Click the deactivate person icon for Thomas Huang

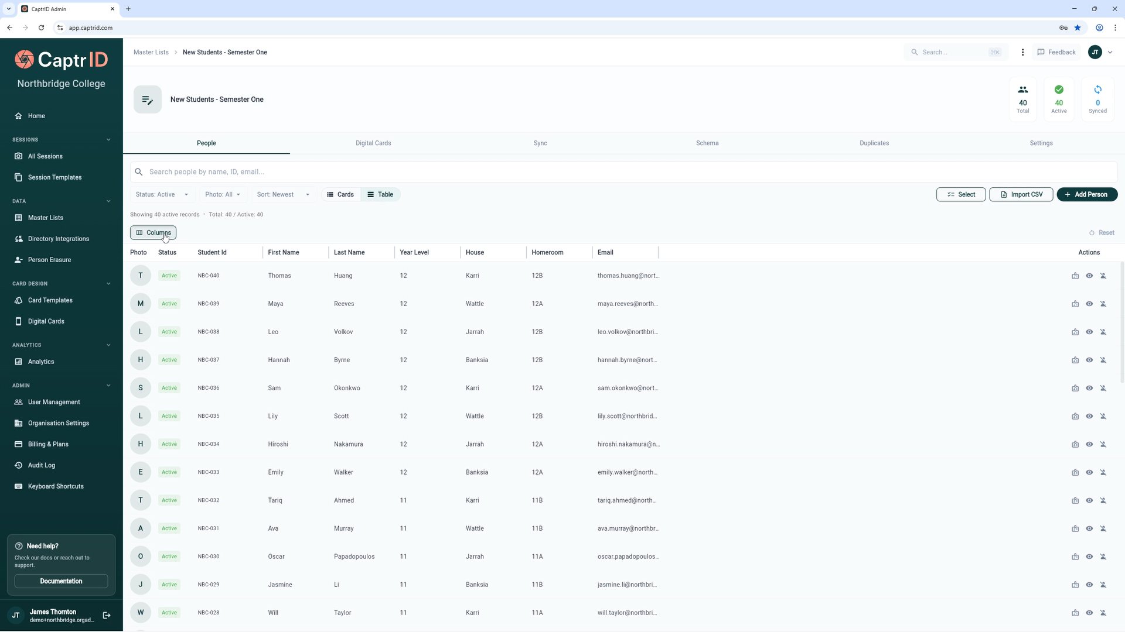point(1103,276)
